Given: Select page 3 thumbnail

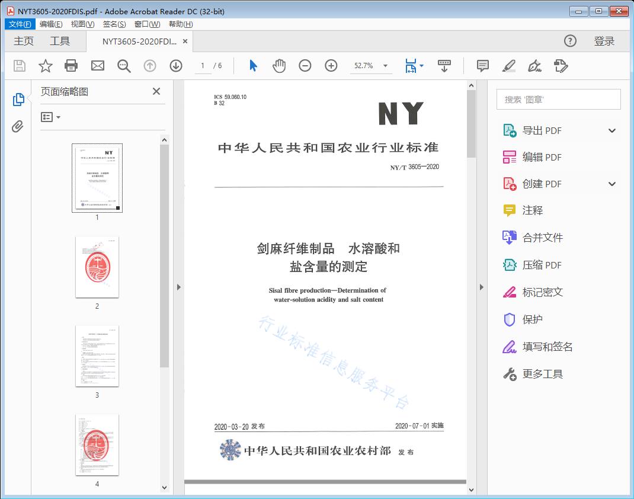Looking at the screenshot, I should click(x=97, y=356).
